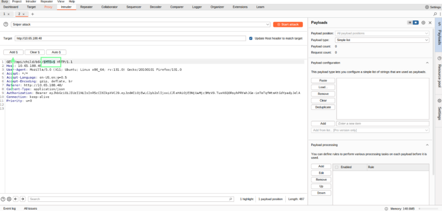Open Payloads panel settings gear
442x211 pixels.
click(423, 23)
